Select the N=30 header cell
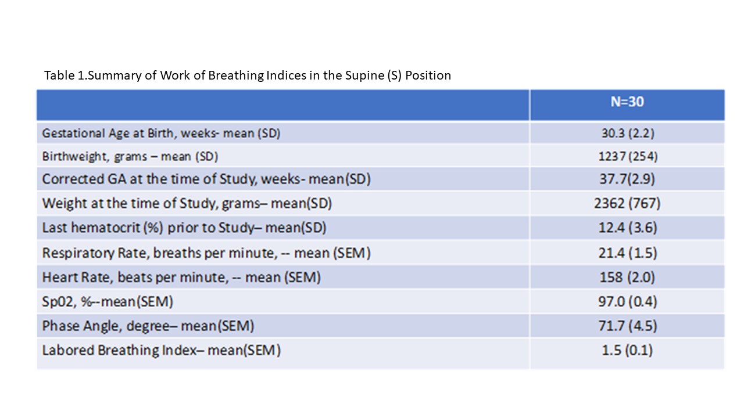The height and width of the screenshot is (418, 744). point(627,105)
